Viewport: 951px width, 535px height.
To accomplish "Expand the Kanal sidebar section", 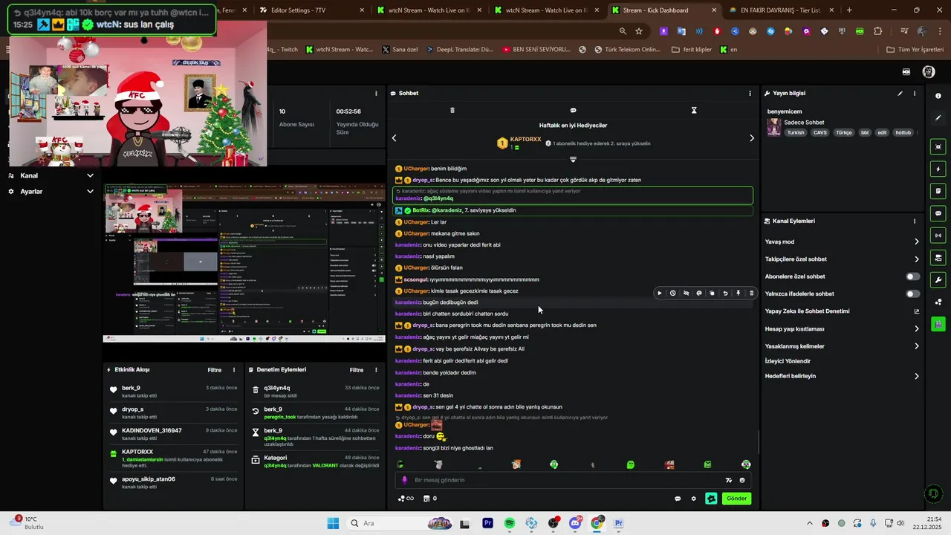I will click(x=51, y=176).
